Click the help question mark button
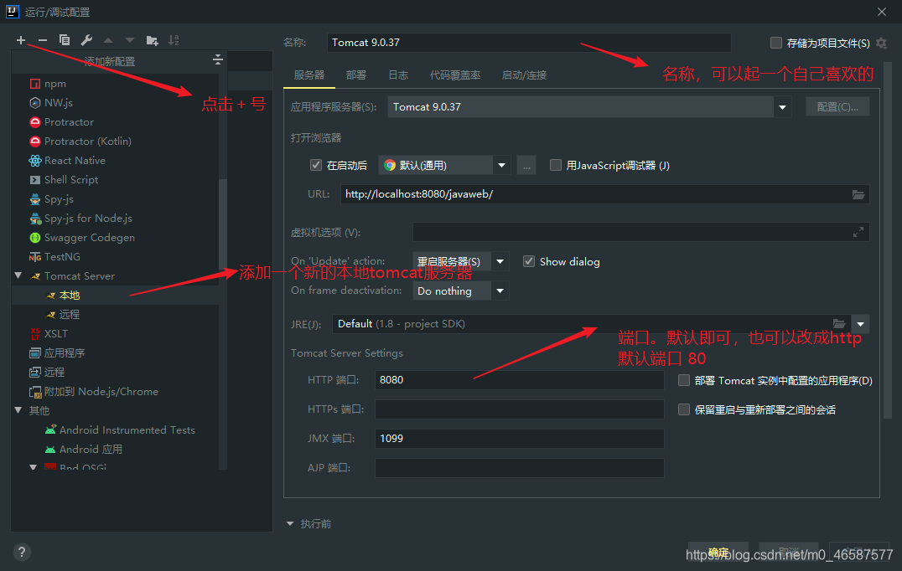Image resolution: width=902 pixels, height=571 pixels. [x=22, y=552]
